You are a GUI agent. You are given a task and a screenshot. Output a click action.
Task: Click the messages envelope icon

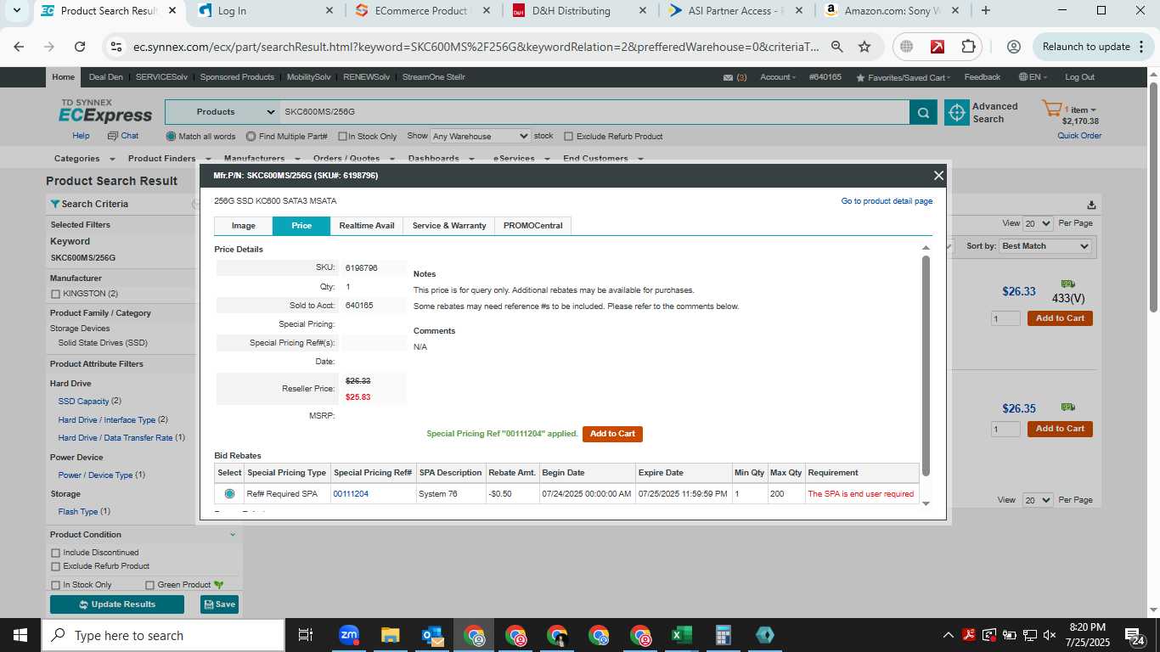728,77
